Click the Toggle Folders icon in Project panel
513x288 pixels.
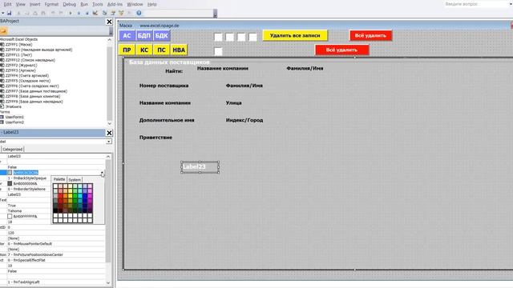coord(3,30)
